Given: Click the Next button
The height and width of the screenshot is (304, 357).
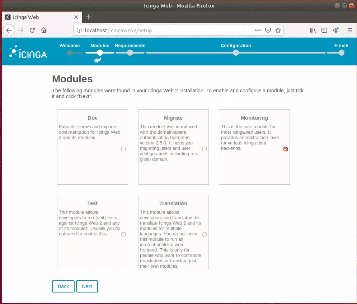Looking at the screenshot, I should (x=87, y=286).
